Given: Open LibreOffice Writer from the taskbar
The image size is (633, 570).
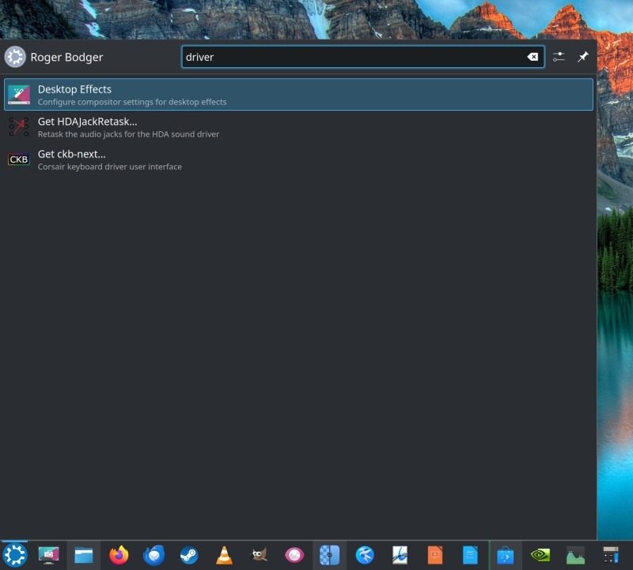Looking at the screenshot, I should pyautogui.click(x=470, y=555).
